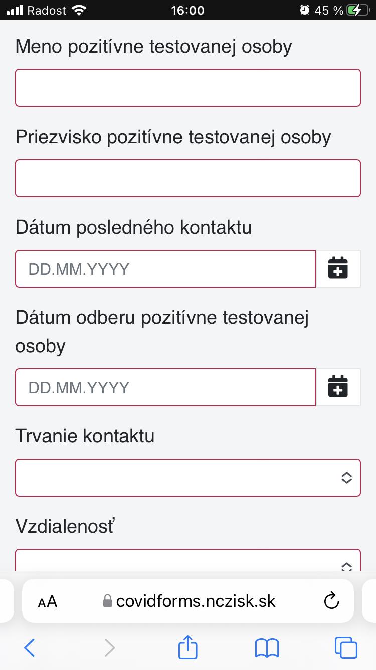This screenshot has height=670, width=376.
Task: Tap the Dátum posledného kontaktu date field
Action: (165, 269)
